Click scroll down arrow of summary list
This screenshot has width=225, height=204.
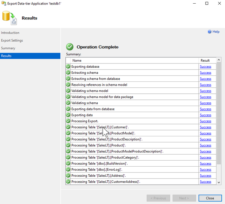click(x=219, y=182)
